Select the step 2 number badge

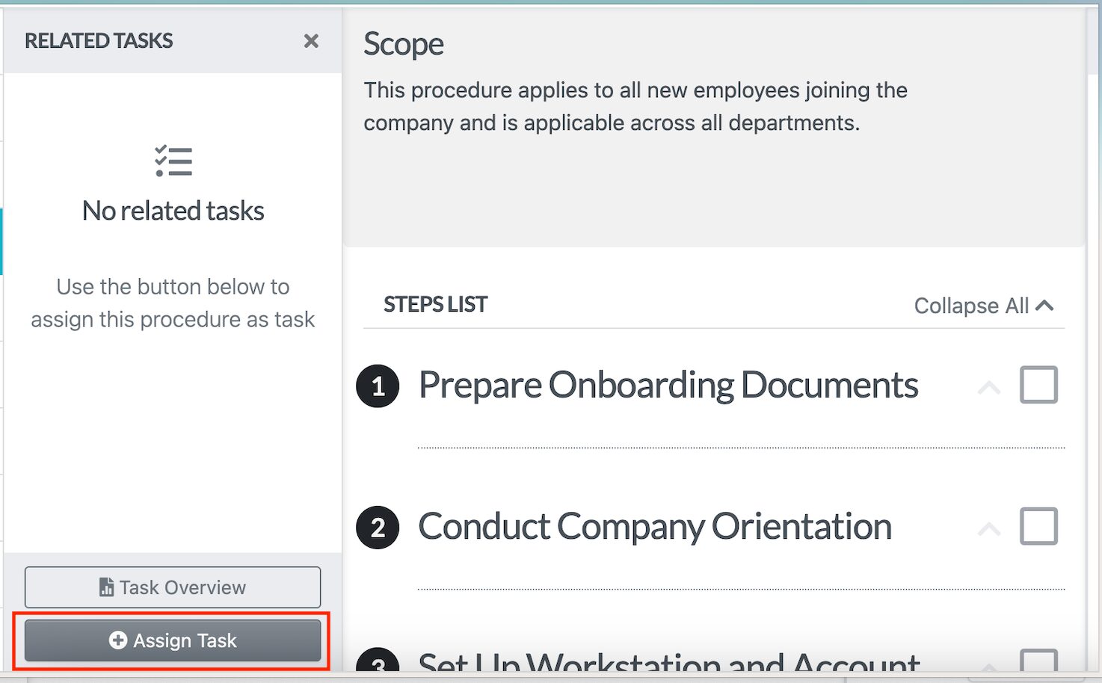[x=378, y=527]
